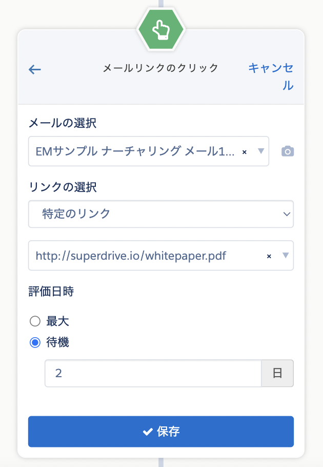Click the green hexagon pointer icon
Image resolution: width=323 pixels, height=467 pixels.
coord(161,29)
